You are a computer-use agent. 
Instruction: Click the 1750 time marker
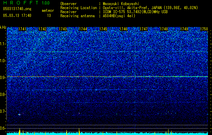click(204, 29)
